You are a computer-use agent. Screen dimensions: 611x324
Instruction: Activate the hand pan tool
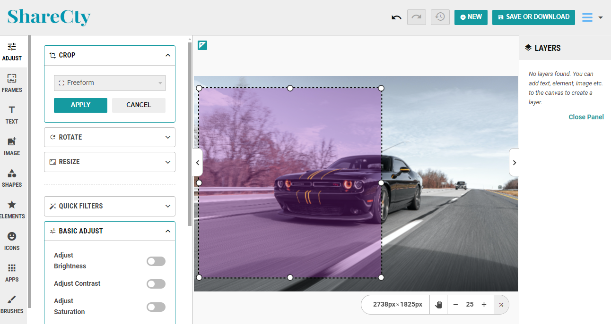click(438, 305)
